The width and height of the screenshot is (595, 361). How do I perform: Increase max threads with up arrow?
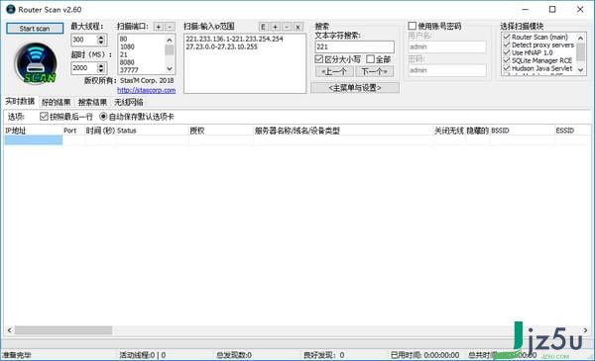coord(101,37)
